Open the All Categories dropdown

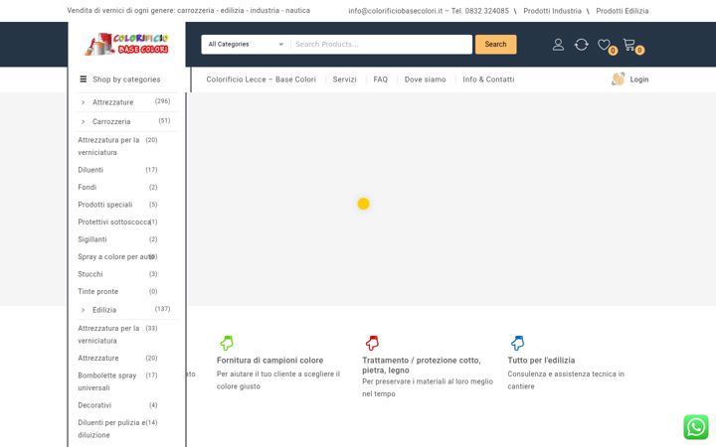pyautogui.click(x=247, y=45)
